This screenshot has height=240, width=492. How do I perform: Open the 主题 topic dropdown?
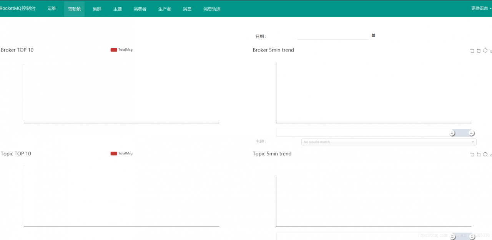point(389,142)
